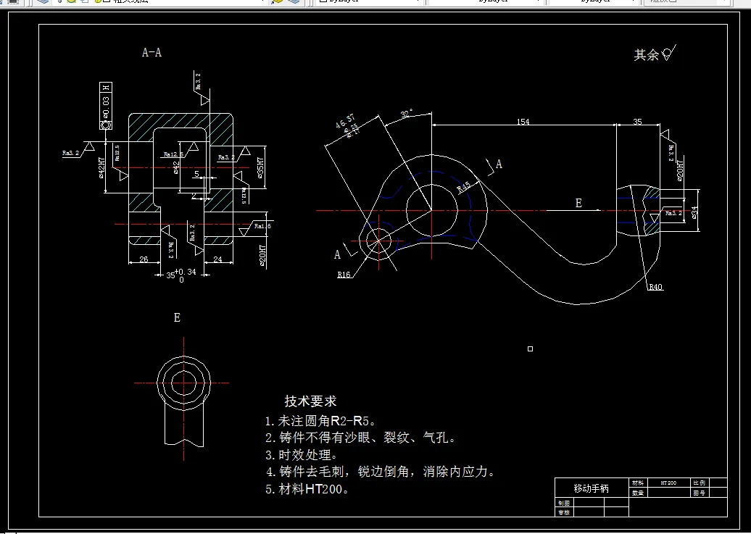The image size is (751, 534).
Task: Click the Ra3.2 roughness symbol on section A-A
Action: [72, 152]
